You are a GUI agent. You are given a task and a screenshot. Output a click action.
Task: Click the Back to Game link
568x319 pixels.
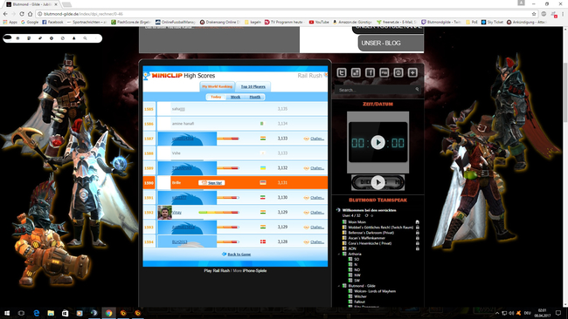coord(239,255)
